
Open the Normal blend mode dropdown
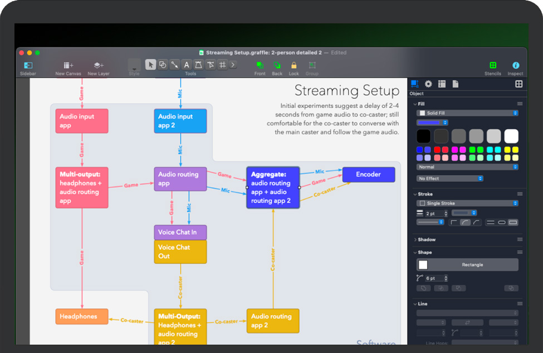pyautogui.click(x=467, y=167)
